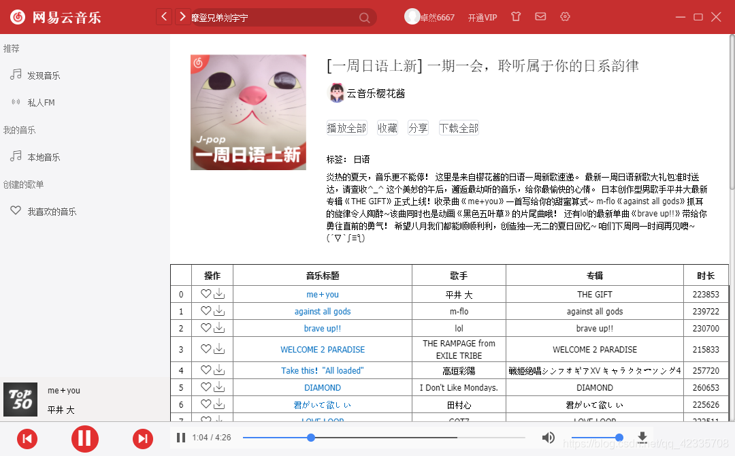Go back with the left arrow button
Viewport: 735px width, 456px height.
[163, 17]
